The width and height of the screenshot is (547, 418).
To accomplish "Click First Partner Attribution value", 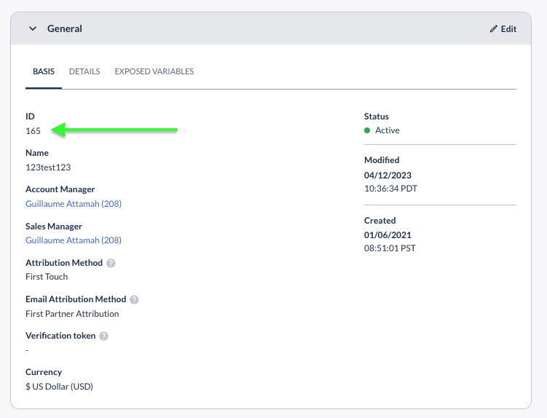I will tap(72, 314).
